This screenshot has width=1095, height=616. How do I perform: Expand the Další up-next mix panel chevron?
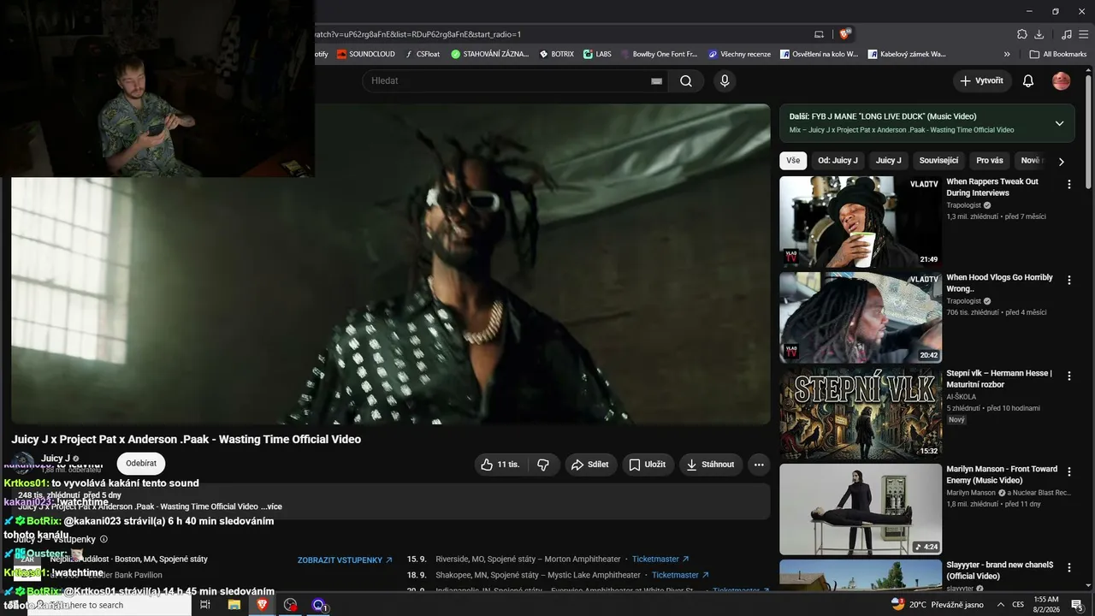click(1059, 123)
